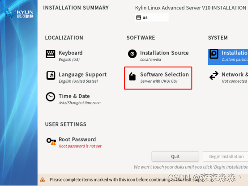Click the USER SETTINGS section heading

(x=66, y=124)
